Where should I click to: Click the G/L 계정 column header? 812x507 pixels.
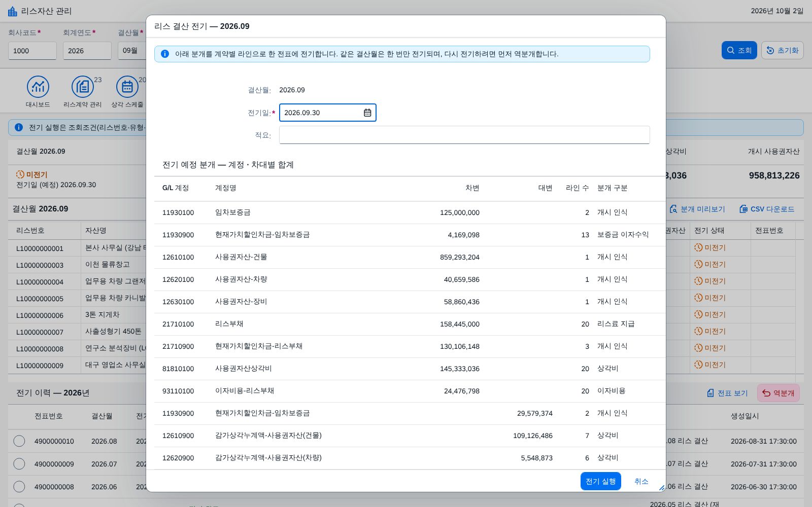click(x=176, y=188)
